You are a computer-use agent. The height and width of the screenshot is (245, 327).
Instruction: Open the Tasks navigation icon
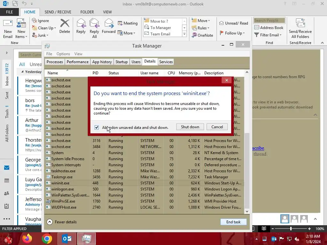(x=7, y=206)
